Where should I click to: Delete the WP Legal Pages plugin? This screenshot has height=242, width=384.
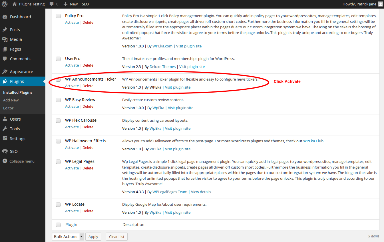pyautogui.click(x=88, y=168)
